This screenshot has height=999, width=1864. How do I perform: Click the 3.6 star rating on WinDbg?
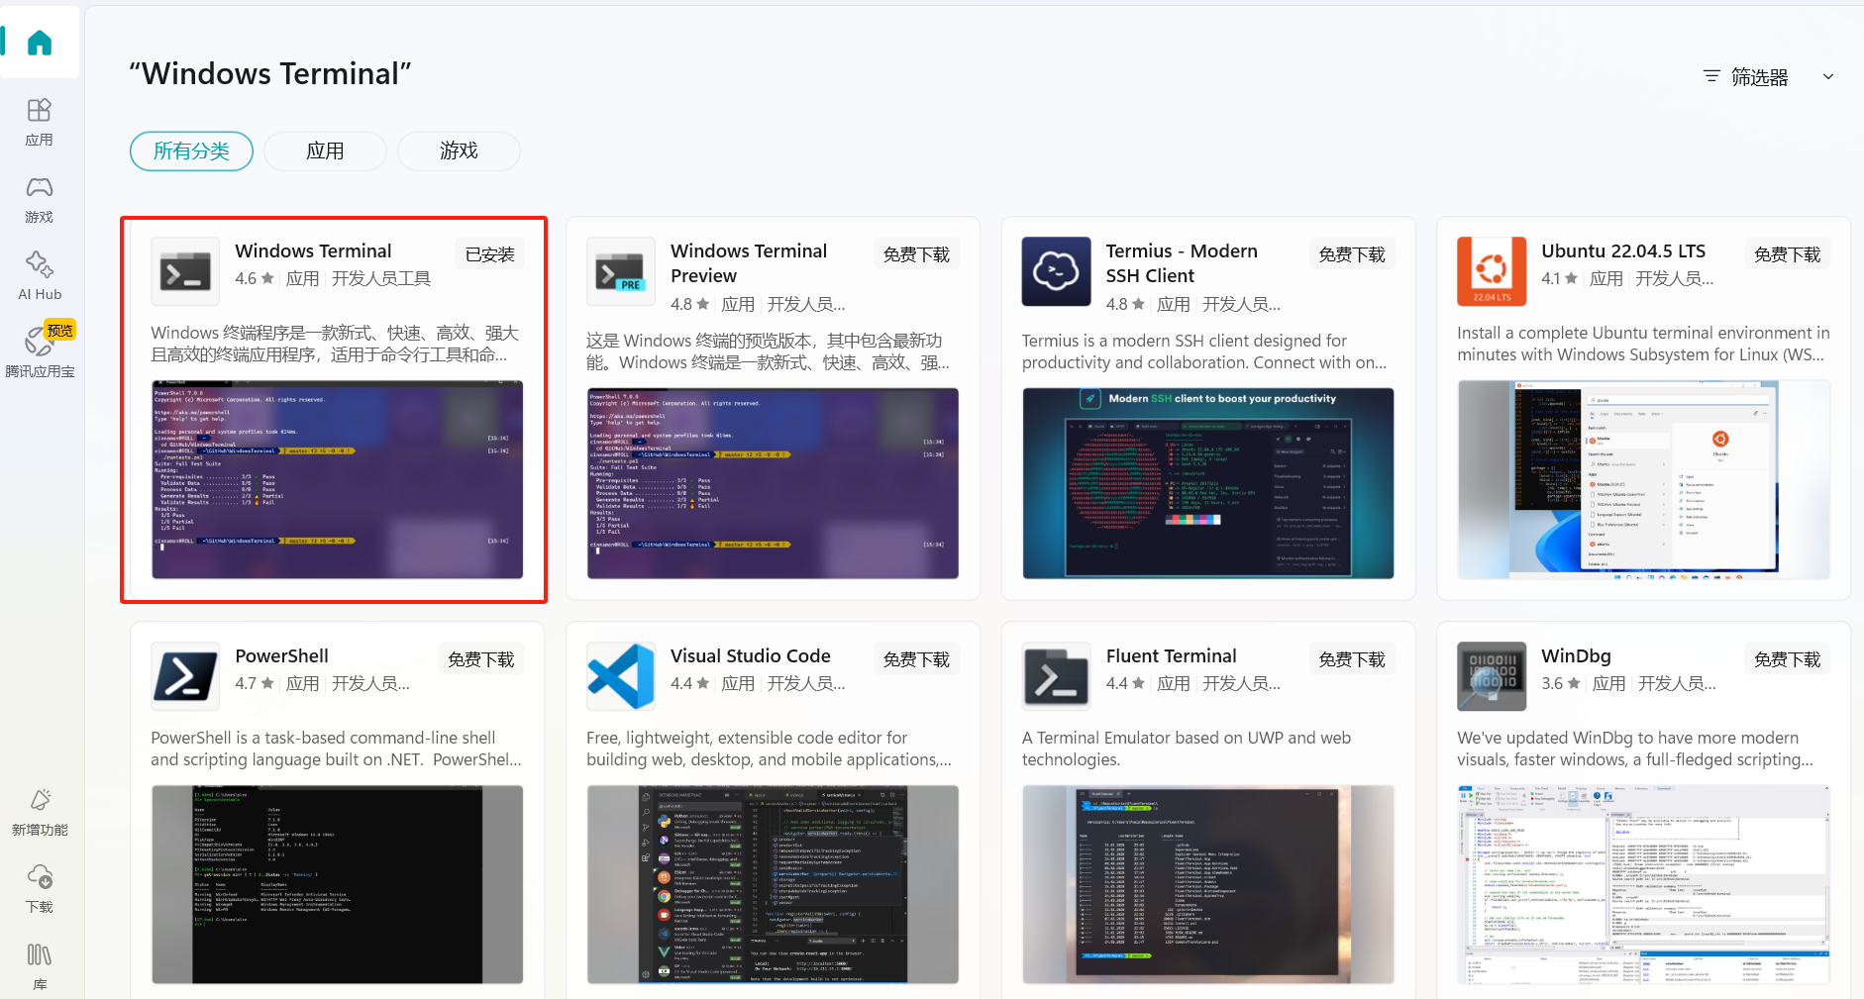click(x=1562, y=683)
